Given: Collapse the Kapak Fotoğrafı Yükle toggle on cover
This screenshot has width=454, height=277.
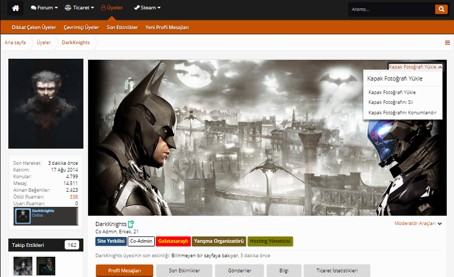Looking at the screenshot, I should 415,67.
